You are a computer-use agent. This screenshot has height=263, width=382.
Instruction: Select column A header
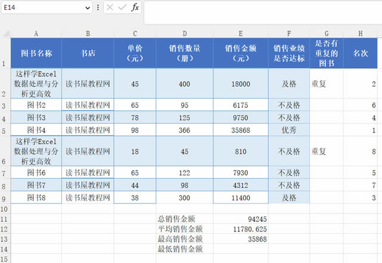36,33
